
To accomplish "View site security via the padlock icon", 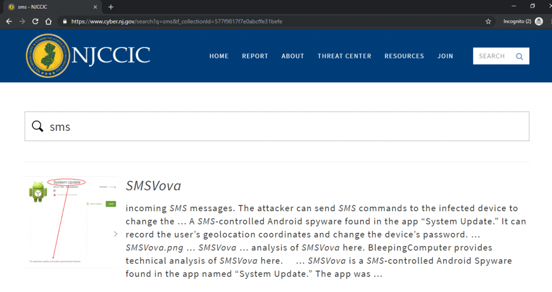I will click(x=65, y=22).
